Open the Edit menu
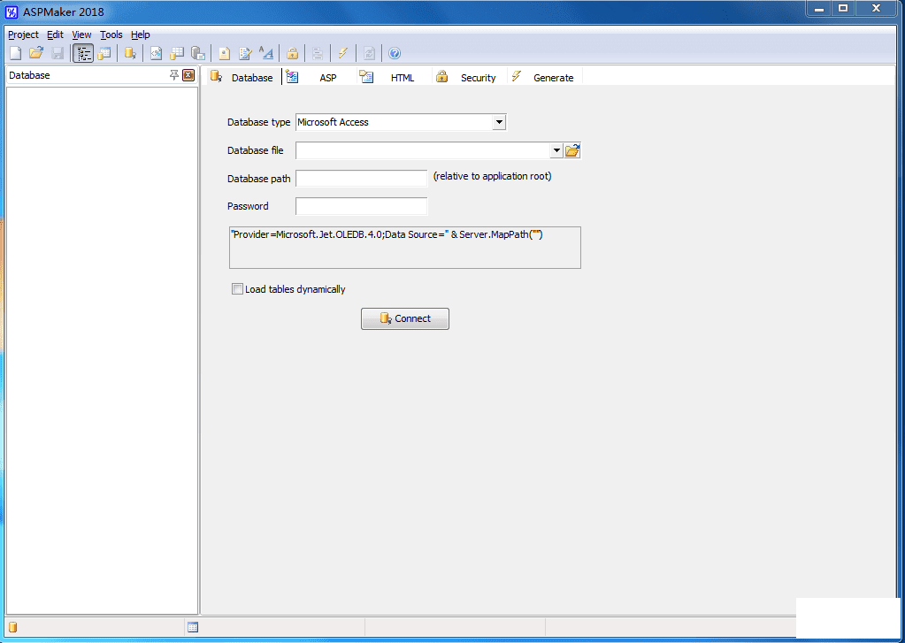Image resolution: width=905 pixels, height=643 pixels. tap(56, 34)
